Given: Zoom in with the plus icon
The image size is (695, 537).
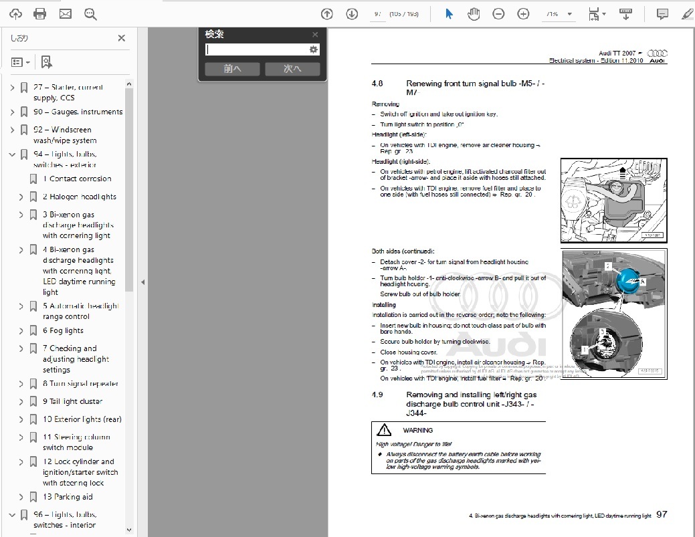Looking at the screenshot, I should [x=523, y=13].
